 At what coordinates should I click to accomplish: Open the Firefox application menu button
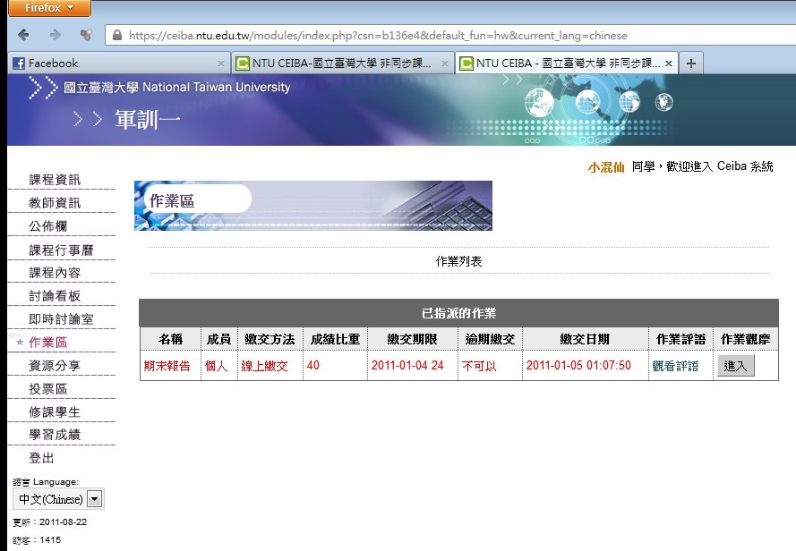pyautogui.click(x=50, y=8)
